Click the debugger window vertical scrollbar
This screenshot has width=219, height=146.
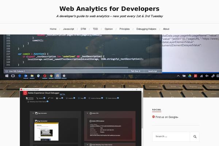(142, 109)
